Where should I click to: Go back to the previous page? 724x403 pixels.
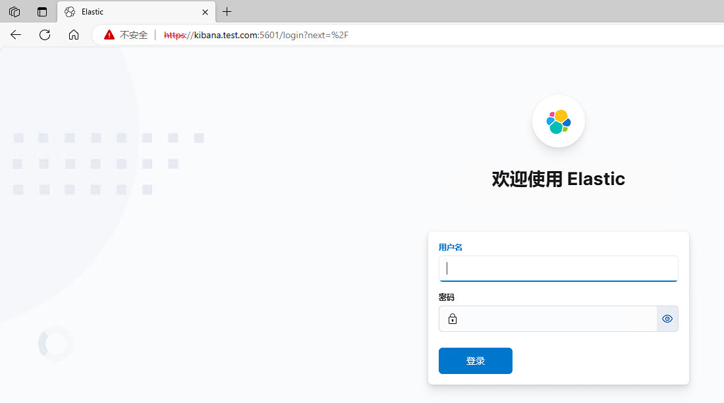pyautogui.click(x=16, y=35)
